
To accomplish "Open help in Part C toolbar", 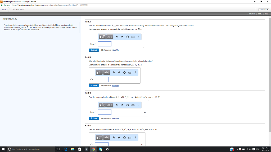I will [x=138, y=105].
